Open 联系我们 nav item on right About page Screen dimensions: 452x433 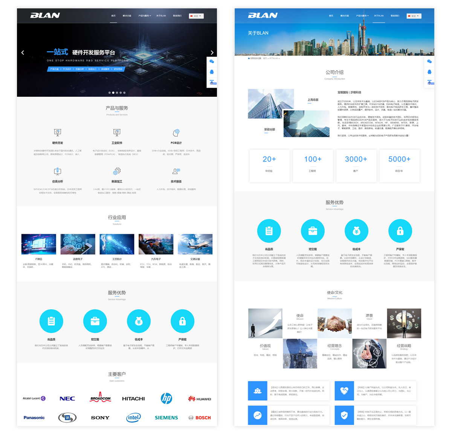[x=395, y=16]
